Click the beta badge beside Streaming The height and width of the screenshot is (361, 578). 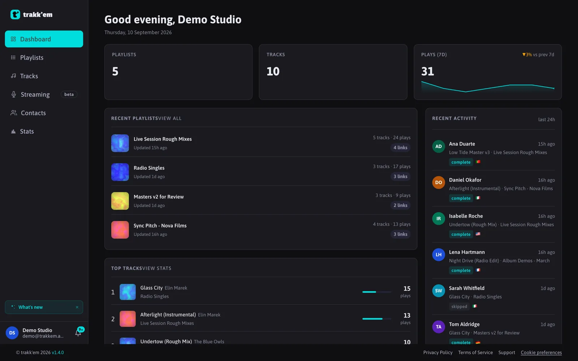69,95
